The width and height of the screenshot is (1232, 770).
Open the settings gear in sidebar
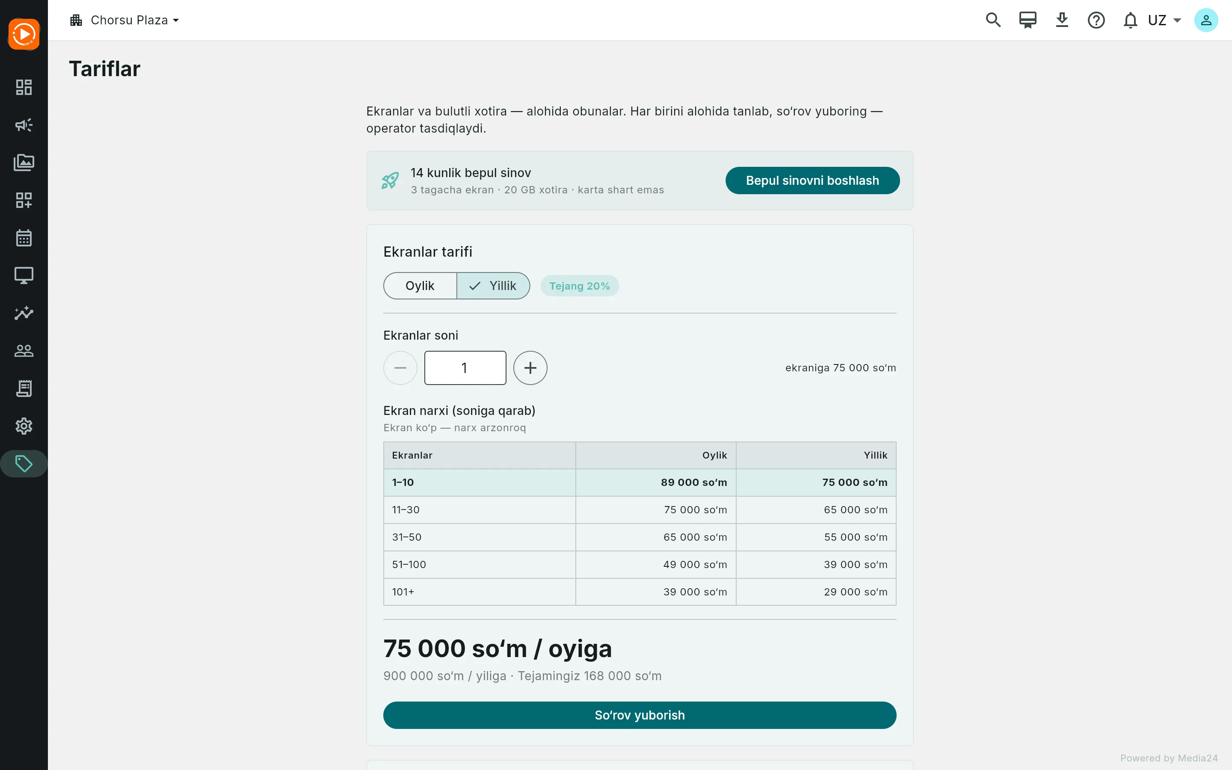point(24,426)
